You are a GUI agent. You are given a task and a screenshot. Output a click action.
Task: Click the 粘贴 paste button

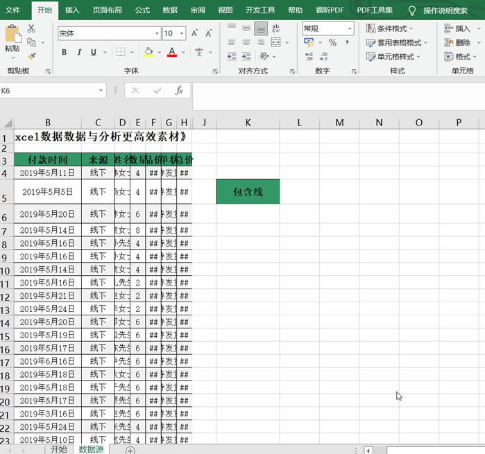12,40
